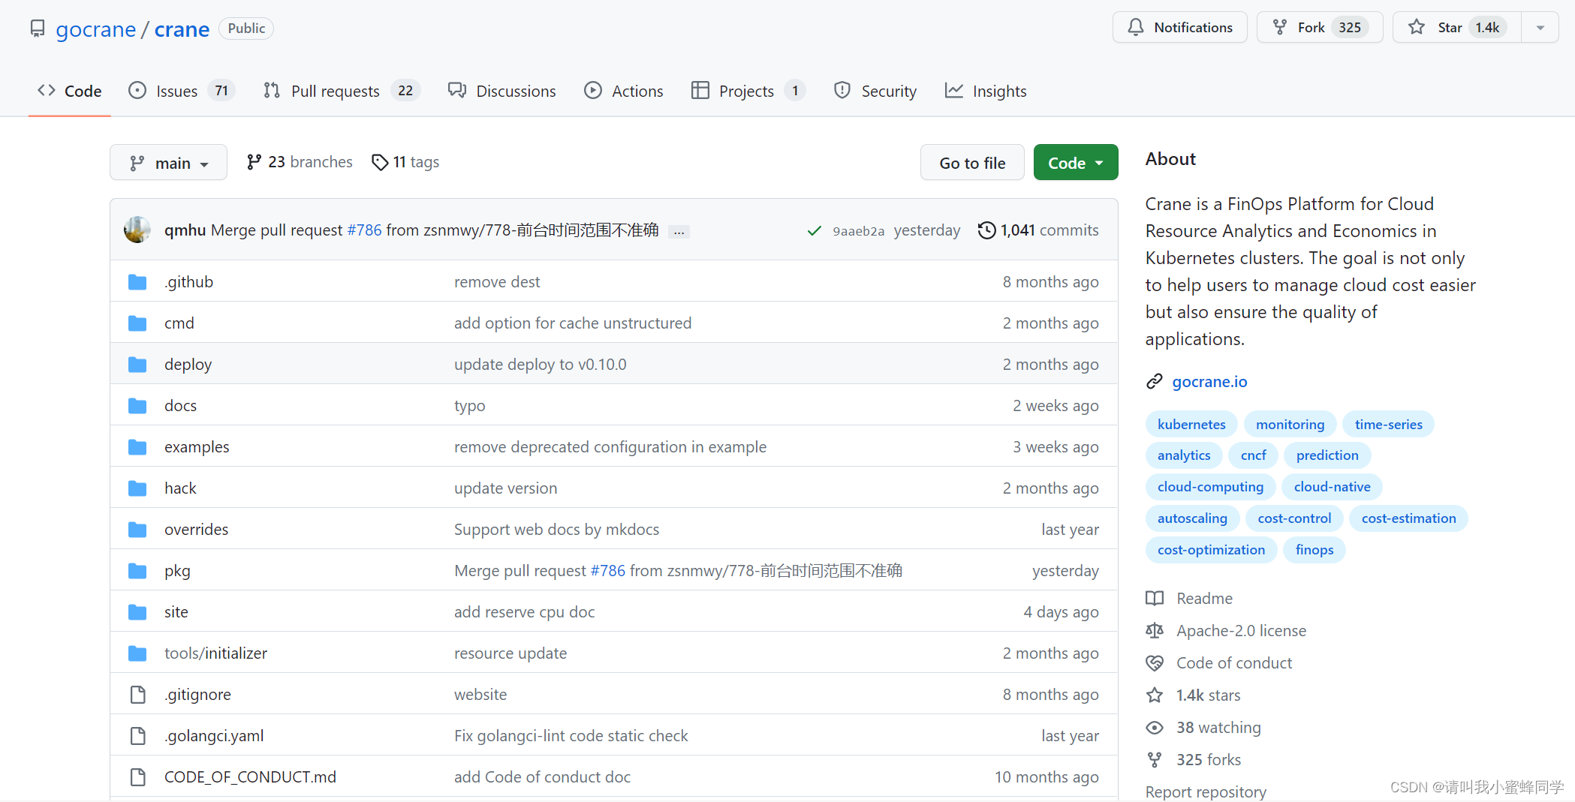The height and width of the screenshot is (802, 1575).
Task: Expand the green Code dropdown button
Action: (x=1075, y=163)
